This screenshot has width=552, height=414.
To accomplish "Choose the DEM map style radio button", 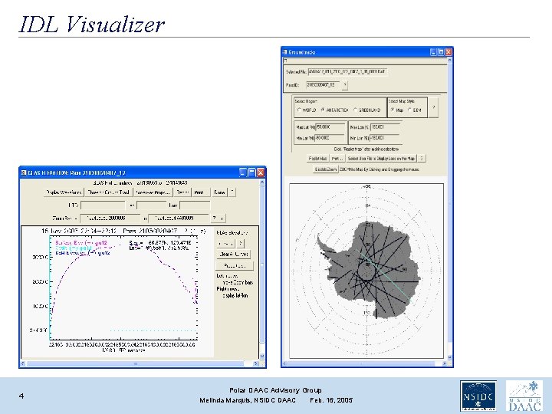I will 409,110.
